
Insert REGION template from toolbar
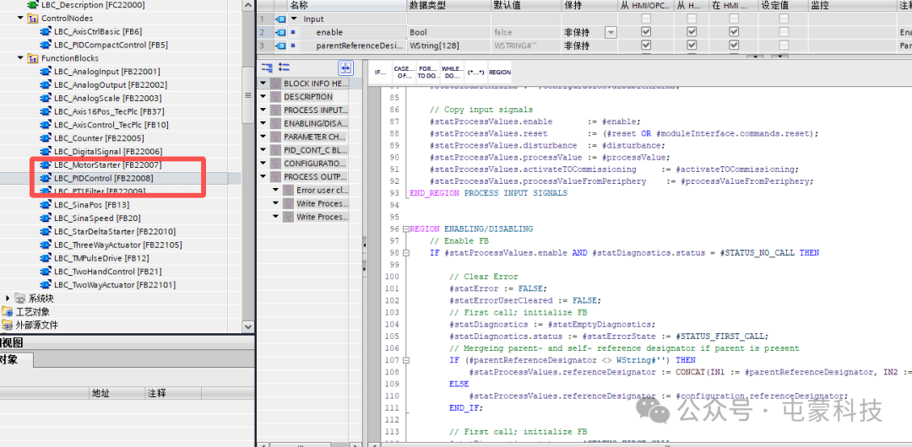point(500,73)
